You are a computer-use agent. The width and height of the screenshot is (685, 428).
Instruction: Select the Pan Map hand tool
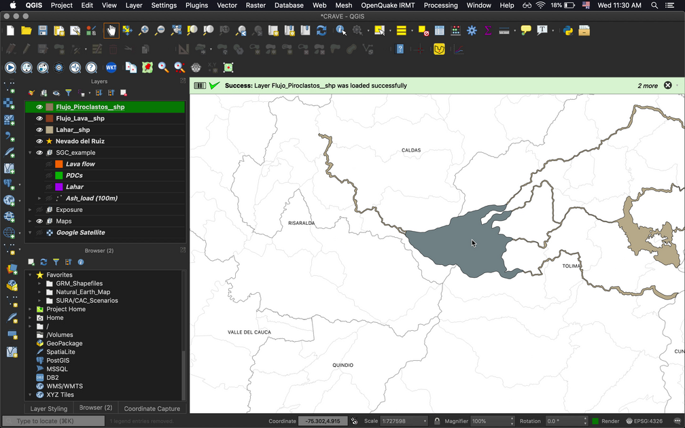coord(111,31)
